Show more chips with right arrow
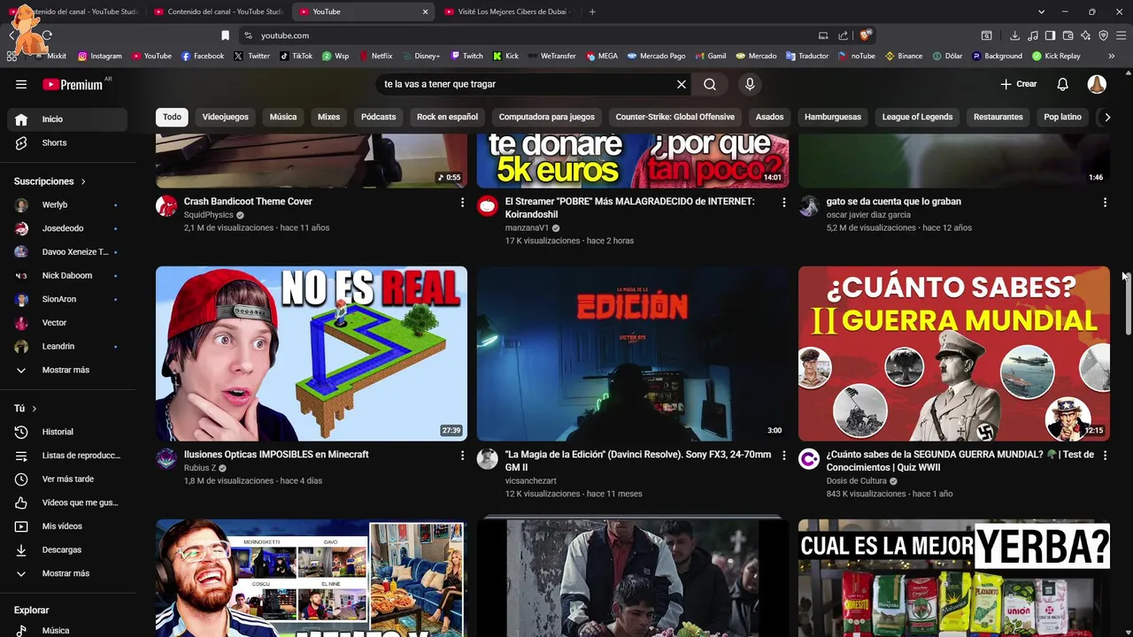 click(1106, 117)
